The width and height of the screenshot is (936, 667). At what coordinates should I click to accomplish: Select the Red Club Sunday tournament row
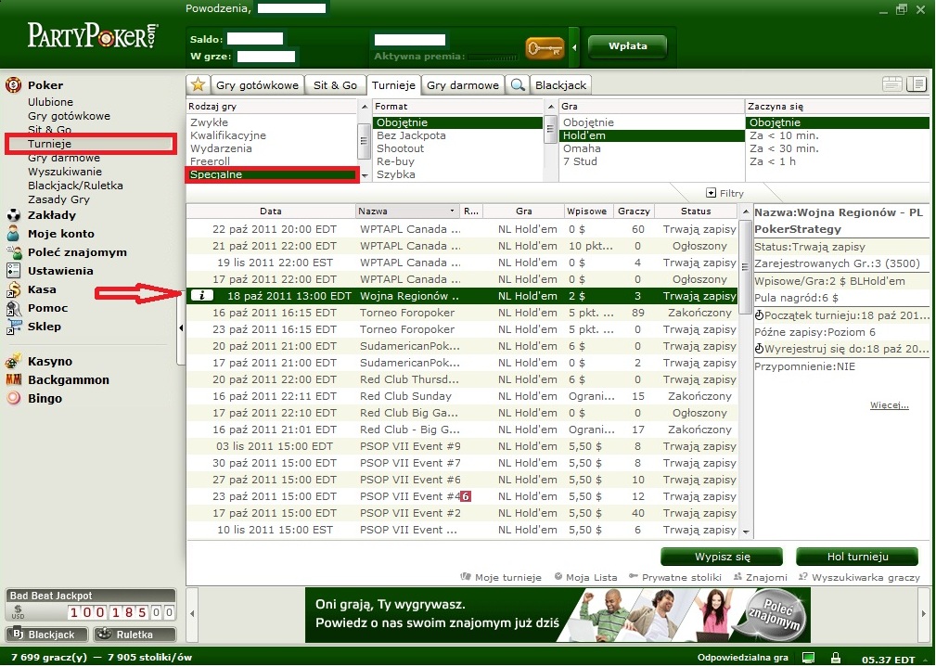(x=462, y=396)
